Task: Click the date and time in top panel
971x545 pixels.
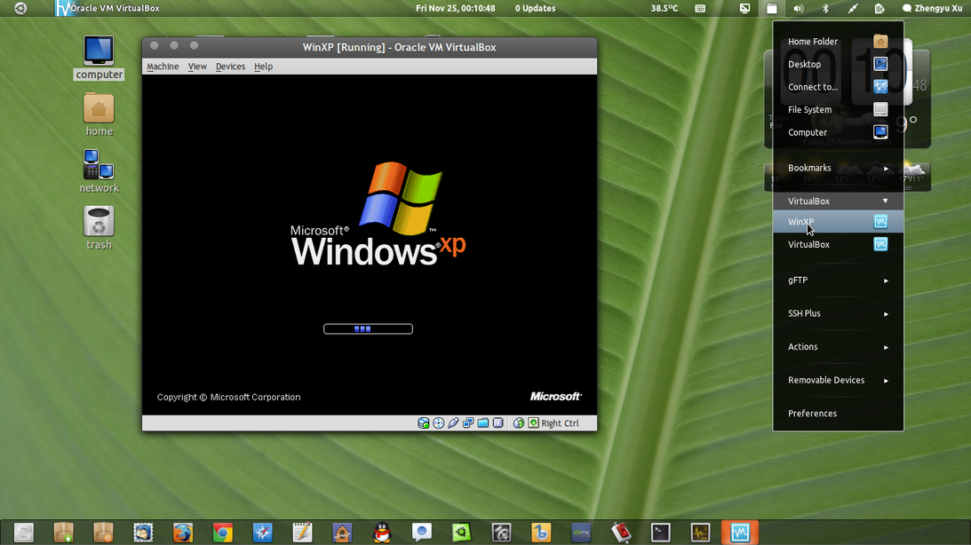Action: (455, 8)
